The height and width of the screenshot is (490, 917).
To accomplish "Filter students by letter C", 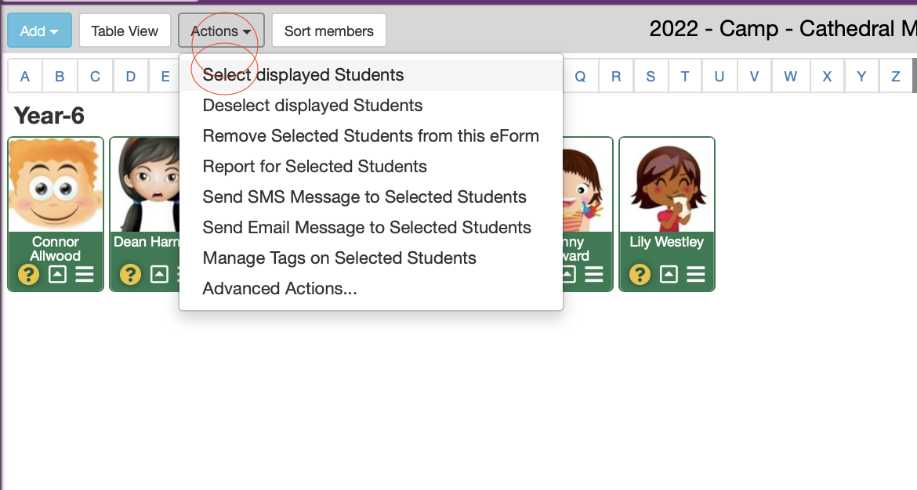I will pos(95,77).
